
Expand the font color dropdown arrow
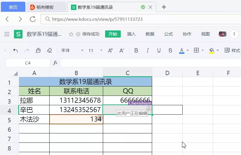[188, 50]
